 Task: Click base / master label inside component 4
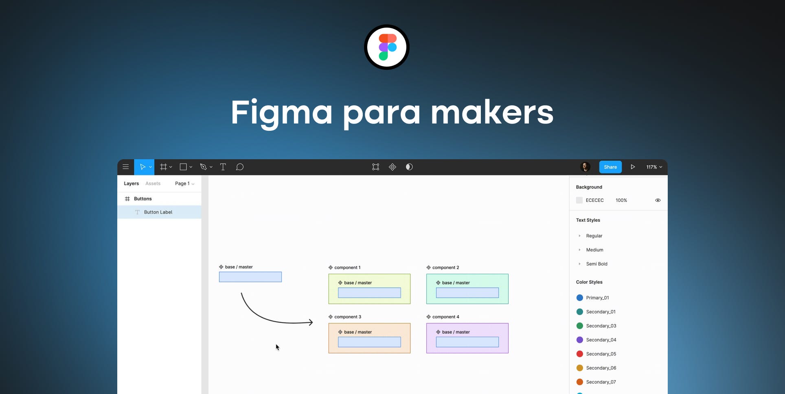456,332
